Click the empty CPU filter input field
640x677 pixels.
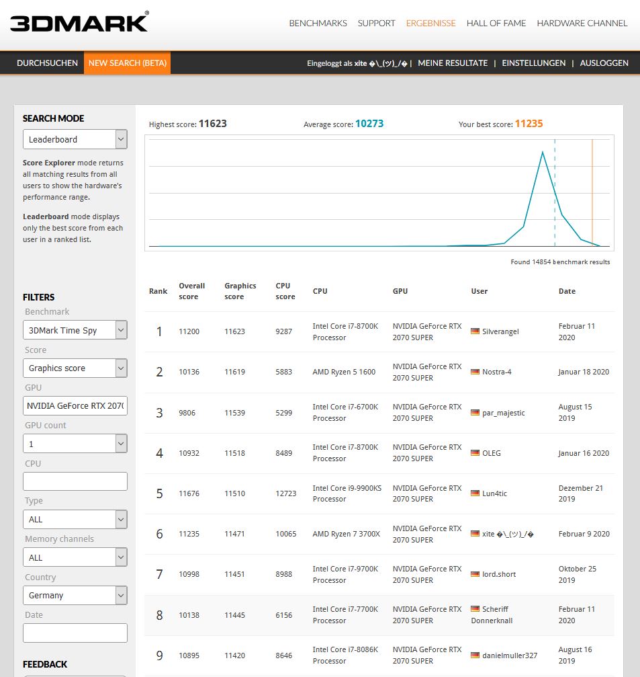[x=75, y=481]
